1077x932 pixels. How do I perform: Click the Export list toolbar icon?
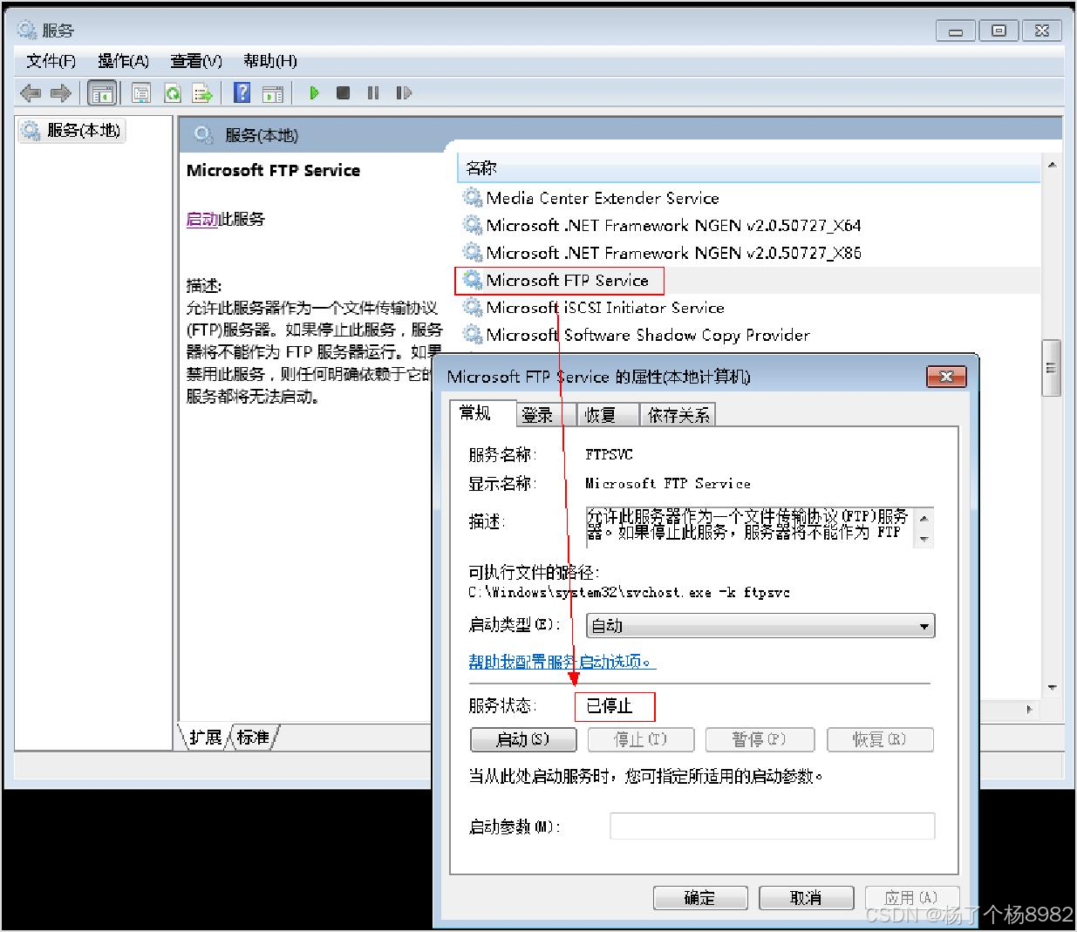pos(202,92)
